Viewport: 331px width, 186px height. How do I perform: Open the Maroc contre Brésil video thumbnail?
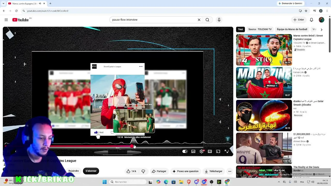(264, 50)
